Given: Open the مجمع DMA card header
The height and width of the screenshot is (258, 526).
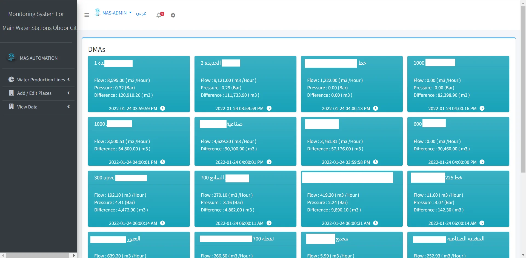Looking at the screenshot, I should (352, 239).
